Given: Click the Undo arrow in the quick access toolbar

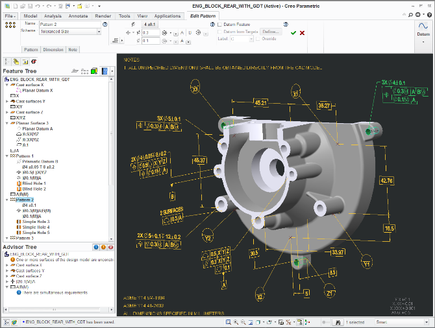Looking at the screenshot, I should coord(38,5).
